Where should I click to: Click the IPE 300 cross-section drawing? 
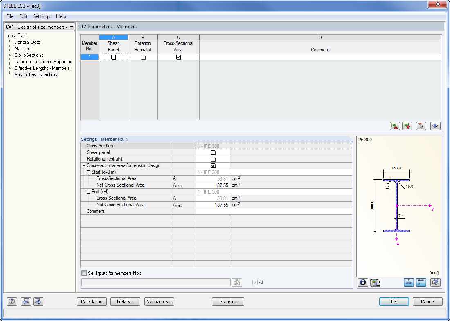396,205
